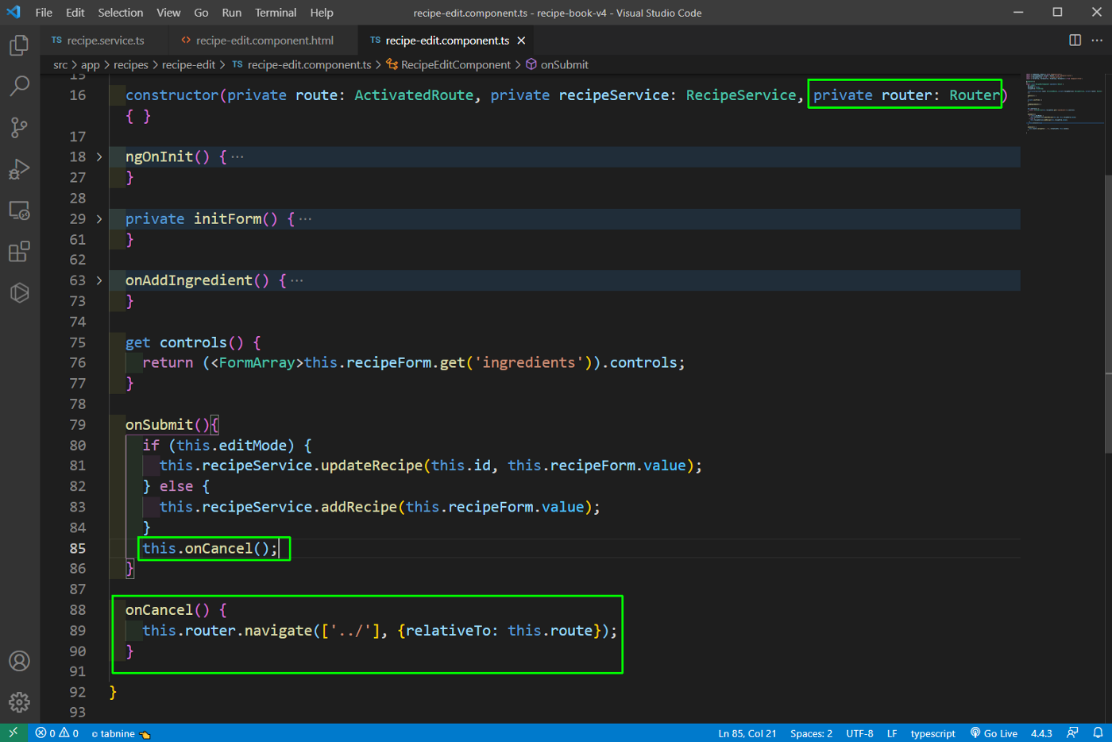Image resolution: width=1112 pixels, height=742 pixels.
Task: Open the Accounts menu icon
Action: [19, 661]
